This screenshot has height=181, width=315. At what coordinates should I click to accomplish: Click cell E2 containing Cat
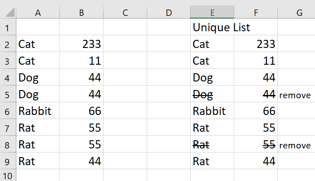point(212,43)
